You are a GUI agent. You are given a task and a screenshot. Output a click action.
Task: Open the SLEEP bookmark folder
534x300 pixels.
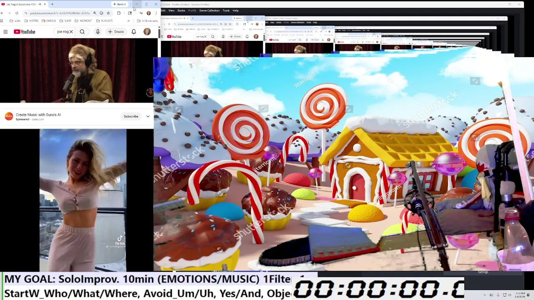tap(66, 20)
